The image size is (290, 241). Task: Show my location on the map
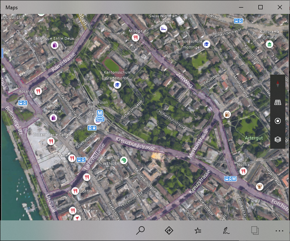point(277,121)
